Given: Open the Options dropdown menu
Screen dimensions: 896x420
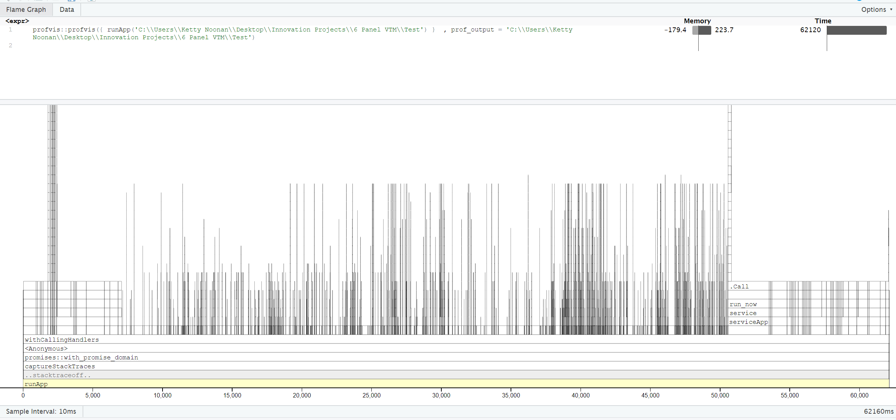Looking at the screenshot, I should [876, 10].
